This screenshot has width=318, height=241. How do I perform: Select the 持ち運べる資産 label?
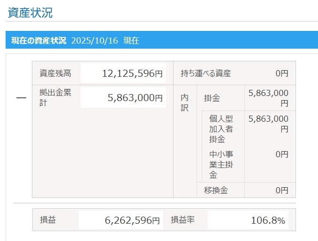pos(205,73)
